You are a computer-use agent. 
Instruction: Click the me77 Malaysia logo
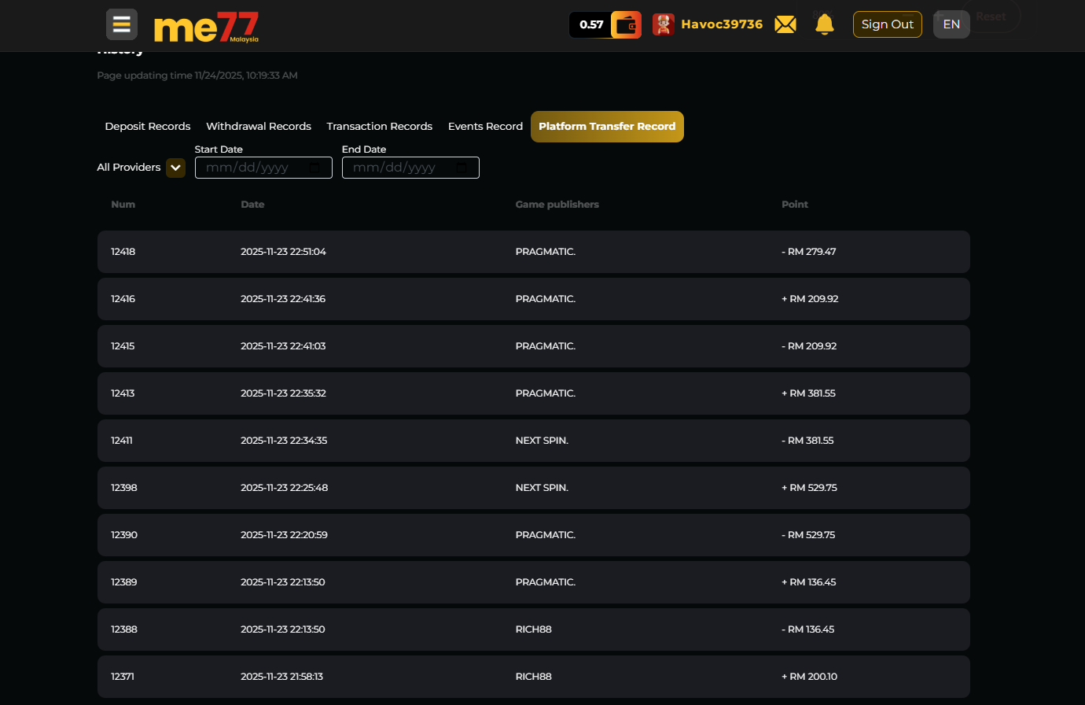pos(206,26)
